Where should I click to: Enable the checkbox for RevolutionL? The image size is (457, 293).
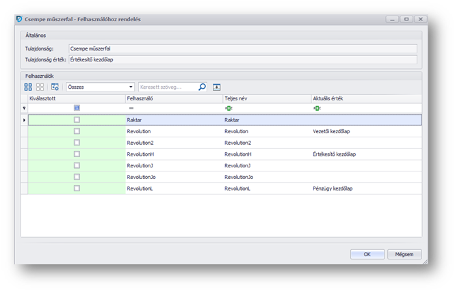pyautogui.click(x=77, y=188)
